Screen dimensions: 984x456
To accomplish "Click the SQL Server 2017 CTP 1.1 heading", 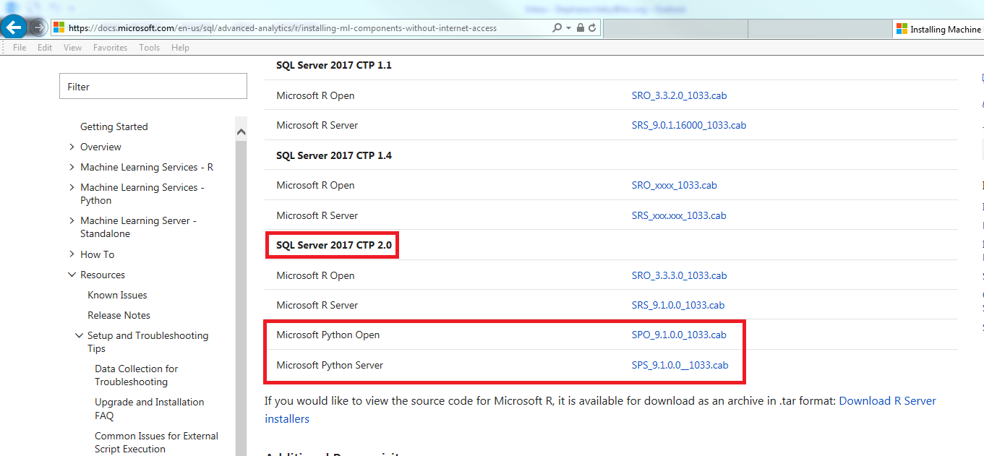I will [333, 65].
